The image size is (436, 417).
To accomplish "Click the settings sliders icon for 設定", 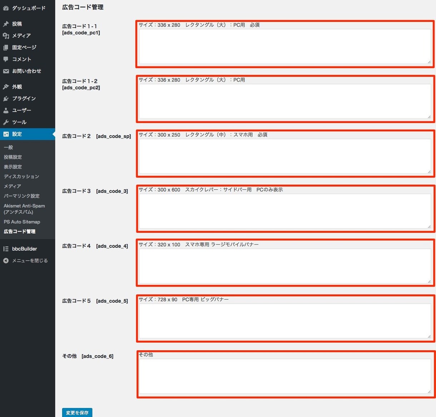I will tap(6, 134).
